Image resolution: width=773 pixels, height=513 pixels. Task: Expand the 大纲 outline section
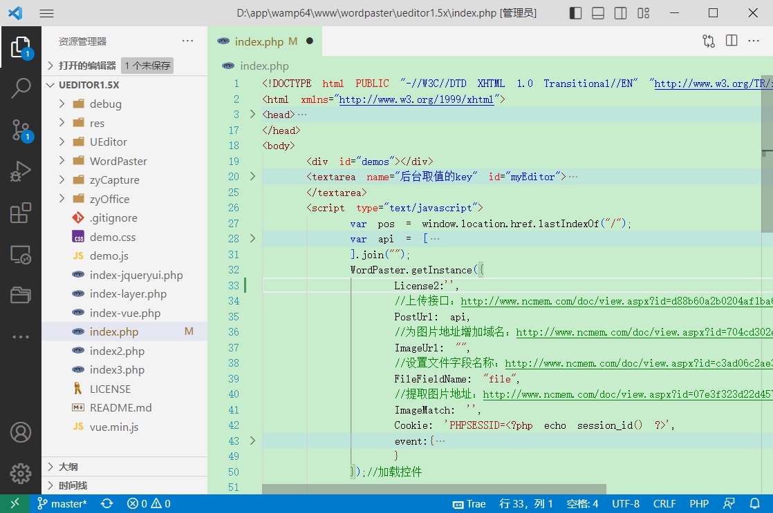pyautogui.click(x=68, y=467)
